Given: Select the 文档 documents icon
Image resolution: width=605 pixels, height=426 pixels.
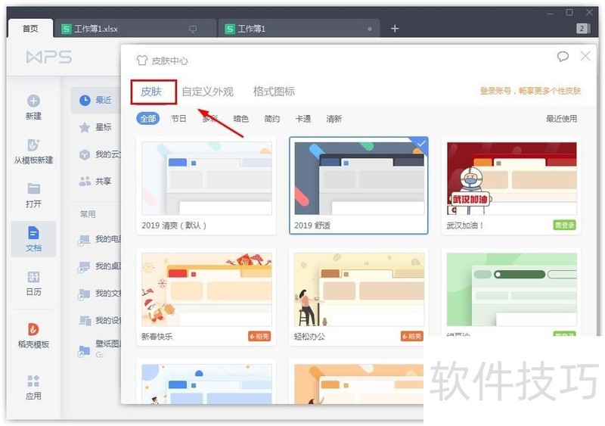Looking at the screenshot, I should click(x=33, y=233).
